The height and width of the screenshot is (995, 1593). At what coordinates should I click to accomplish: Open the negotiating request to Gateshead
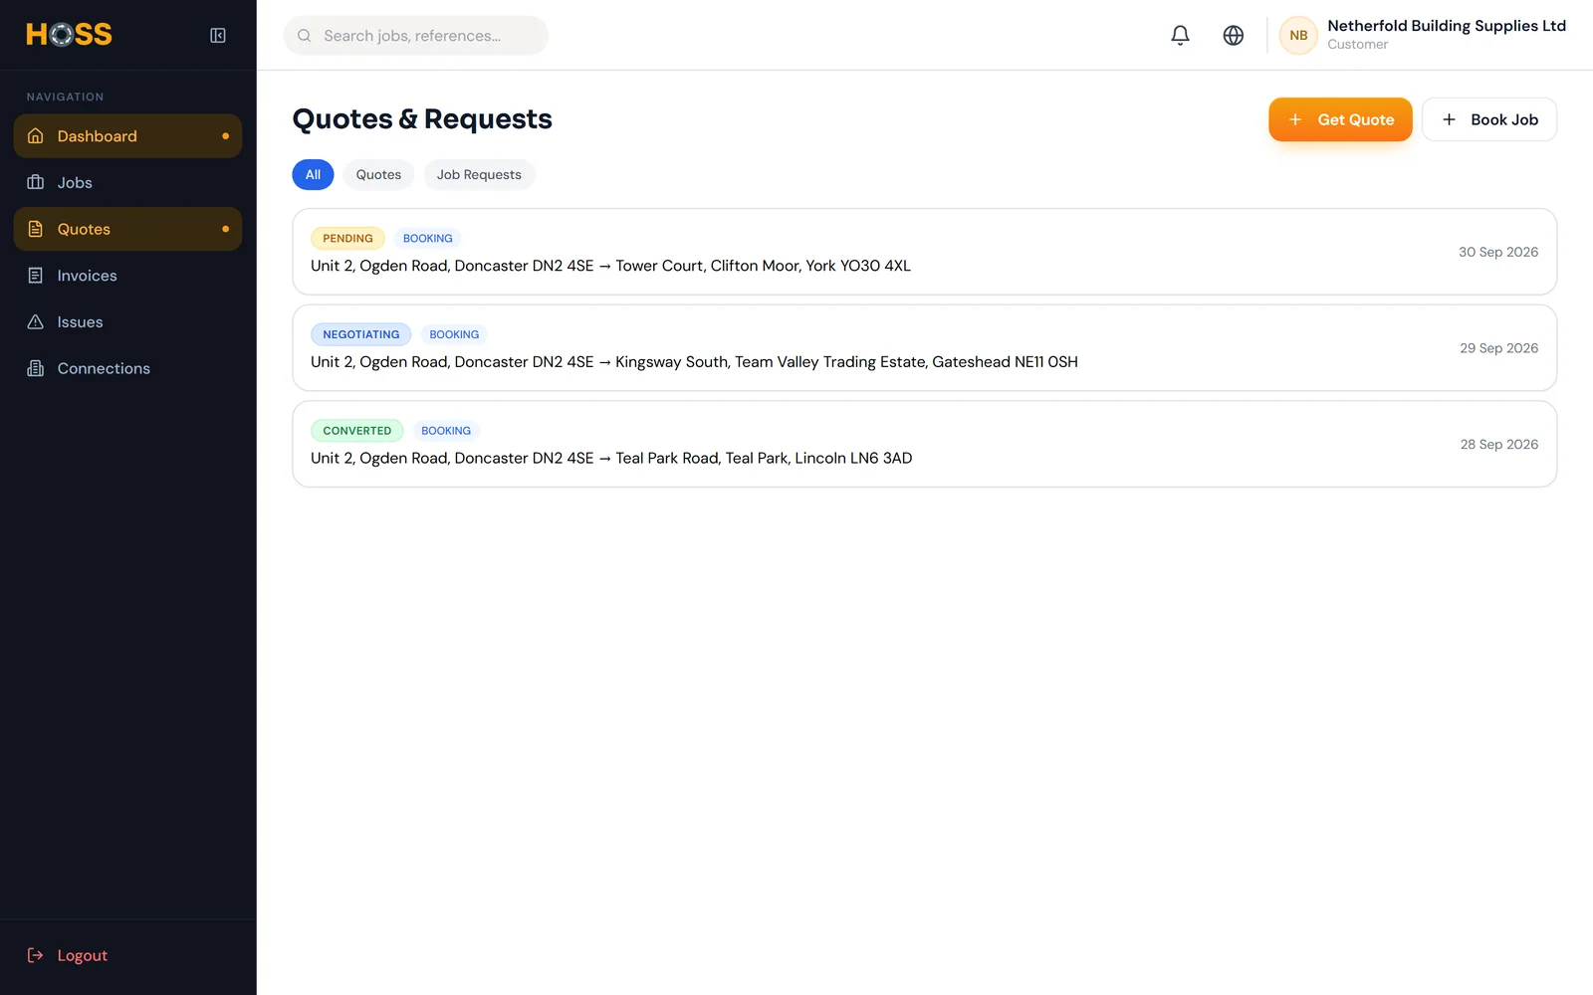coord(924,348)
